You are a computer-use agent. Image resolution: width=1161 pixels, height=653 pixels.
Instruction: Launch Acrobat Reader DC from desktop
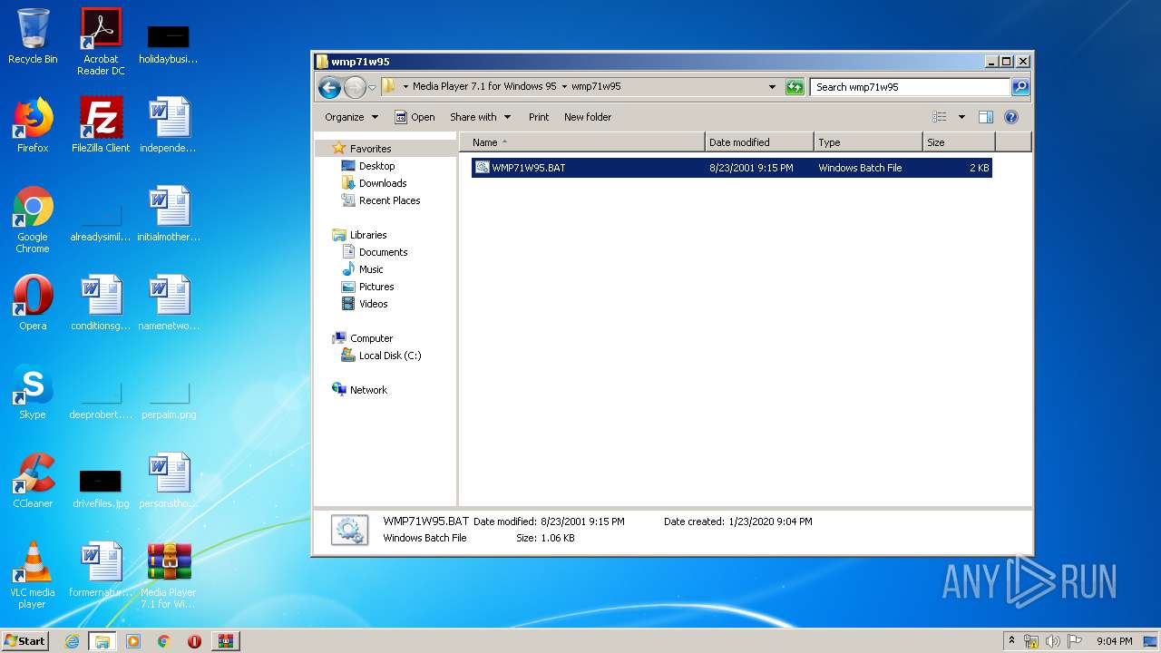101,41
